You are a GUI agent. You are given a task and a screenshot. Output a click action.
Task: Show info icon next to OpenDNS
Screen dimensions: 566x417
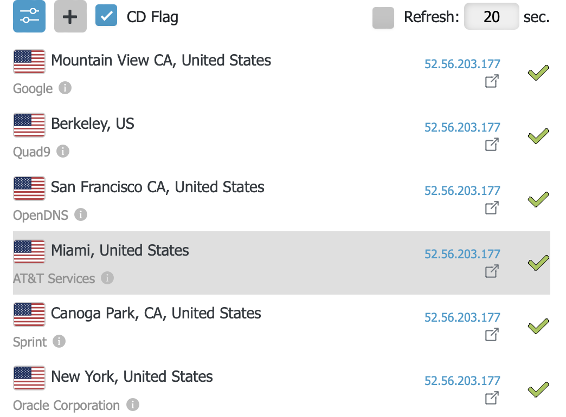point(81,214)
